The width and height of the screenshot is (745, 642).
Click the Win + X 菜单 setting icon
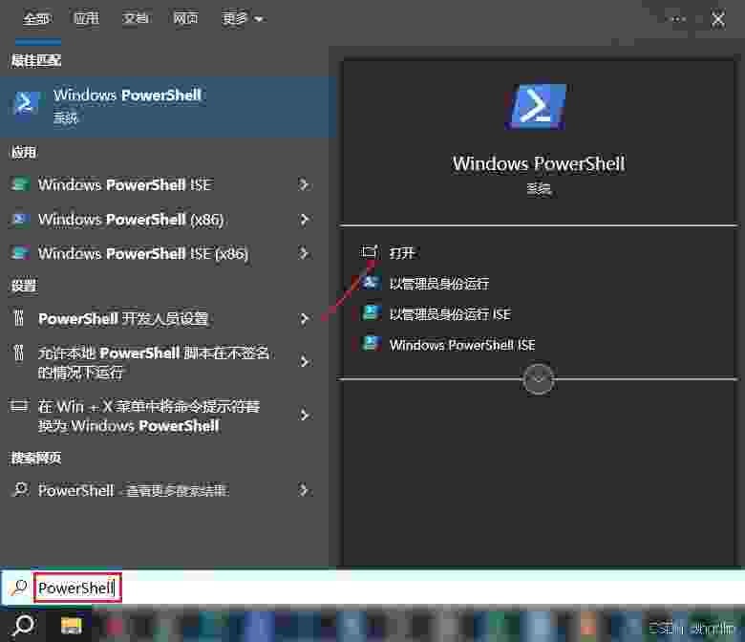coord(19,406)
